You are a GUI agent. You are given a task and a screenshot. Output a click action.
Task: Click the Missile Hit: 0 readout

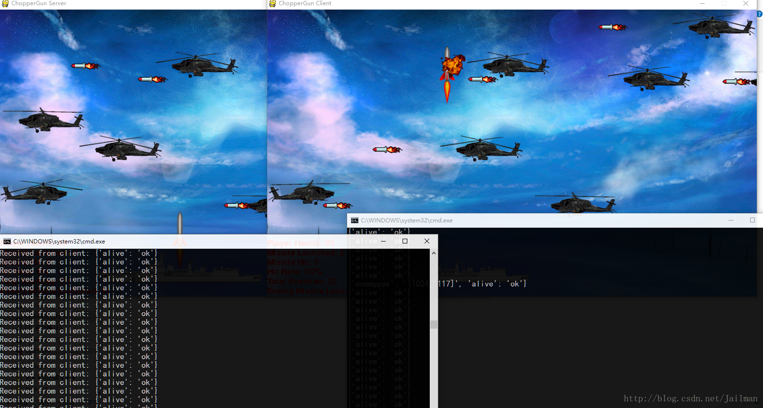[x=293, y=262]
